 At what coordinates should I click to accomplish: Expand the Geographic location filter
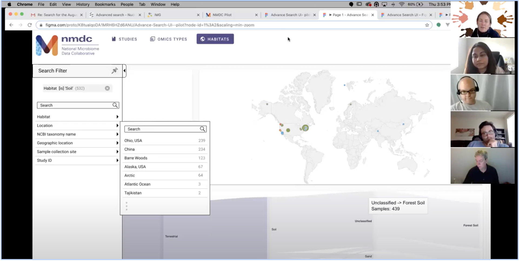tap(78, 143)
